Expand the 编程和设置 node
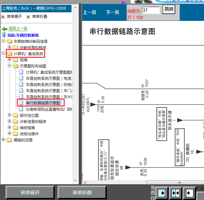 (x=3, y=140)
